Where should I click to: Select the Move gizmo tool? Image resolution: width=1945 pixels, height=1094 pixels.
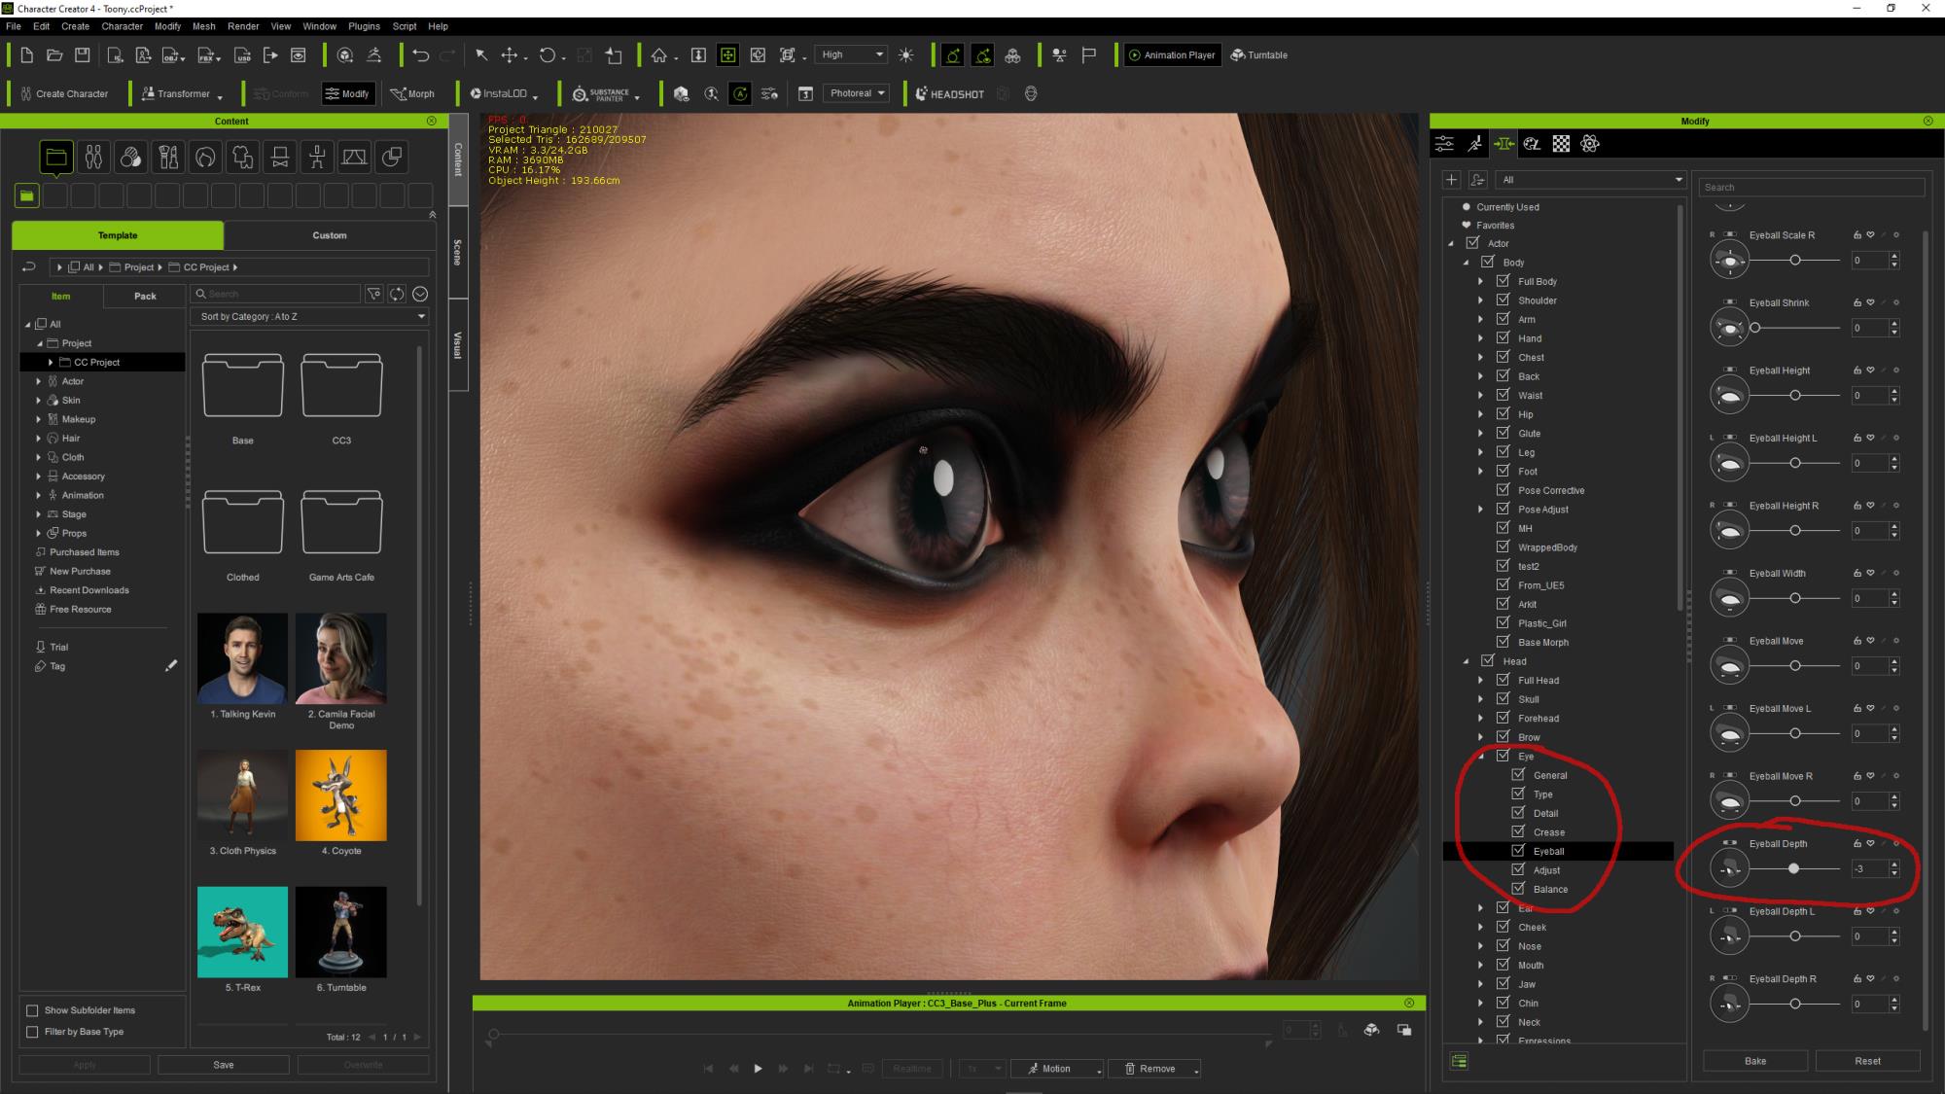coord(510,55)
